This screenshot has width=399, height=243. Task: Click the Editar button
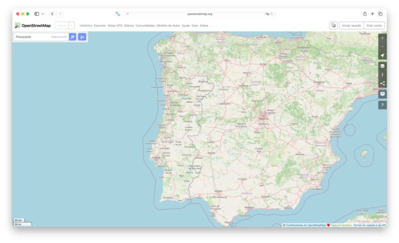[x=62, y=26]
